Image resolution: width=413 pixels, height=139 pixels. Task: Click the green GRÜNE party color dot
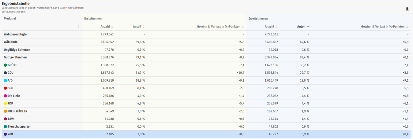5,65
